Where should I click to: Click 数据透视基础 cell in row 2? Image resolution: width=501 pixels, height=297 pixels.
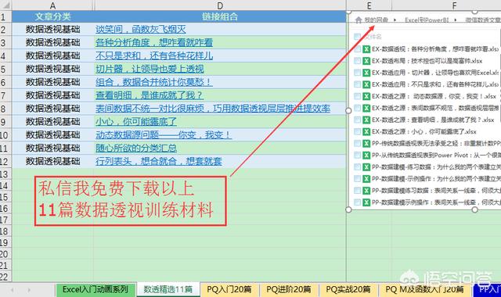coord(52,30)
